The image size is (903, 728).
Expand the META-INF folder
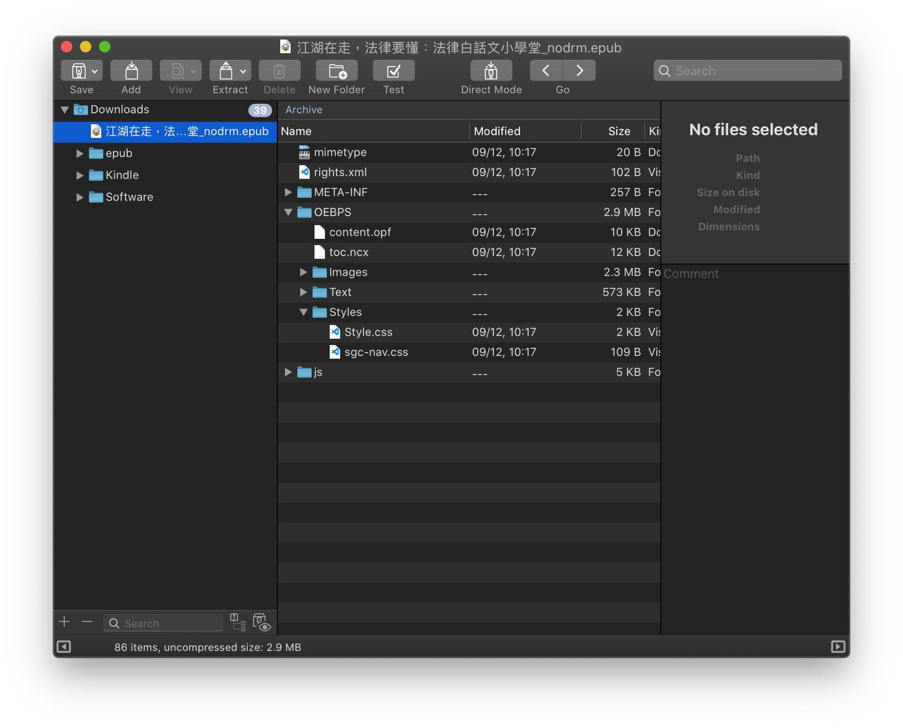(x=288, y=192)
